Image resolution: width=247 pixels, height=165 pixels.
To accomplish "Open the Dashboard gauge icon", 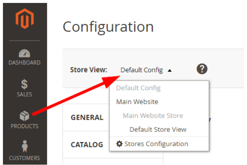I will coord(24,54).
